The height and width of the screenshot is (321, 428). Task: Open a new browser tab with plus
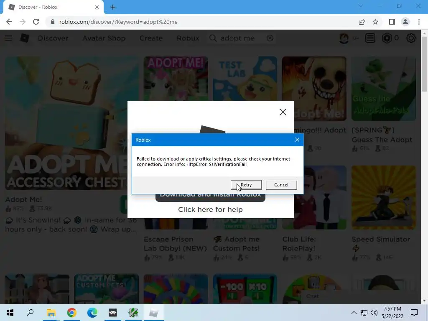113,7
